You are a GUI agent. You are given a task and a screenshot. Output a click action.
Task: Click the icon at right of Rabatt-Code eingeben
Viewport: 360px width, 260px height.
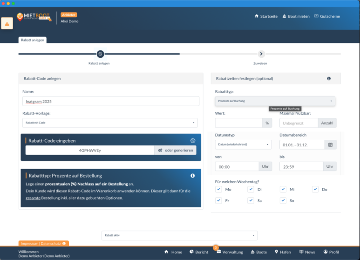pos(193,141)
